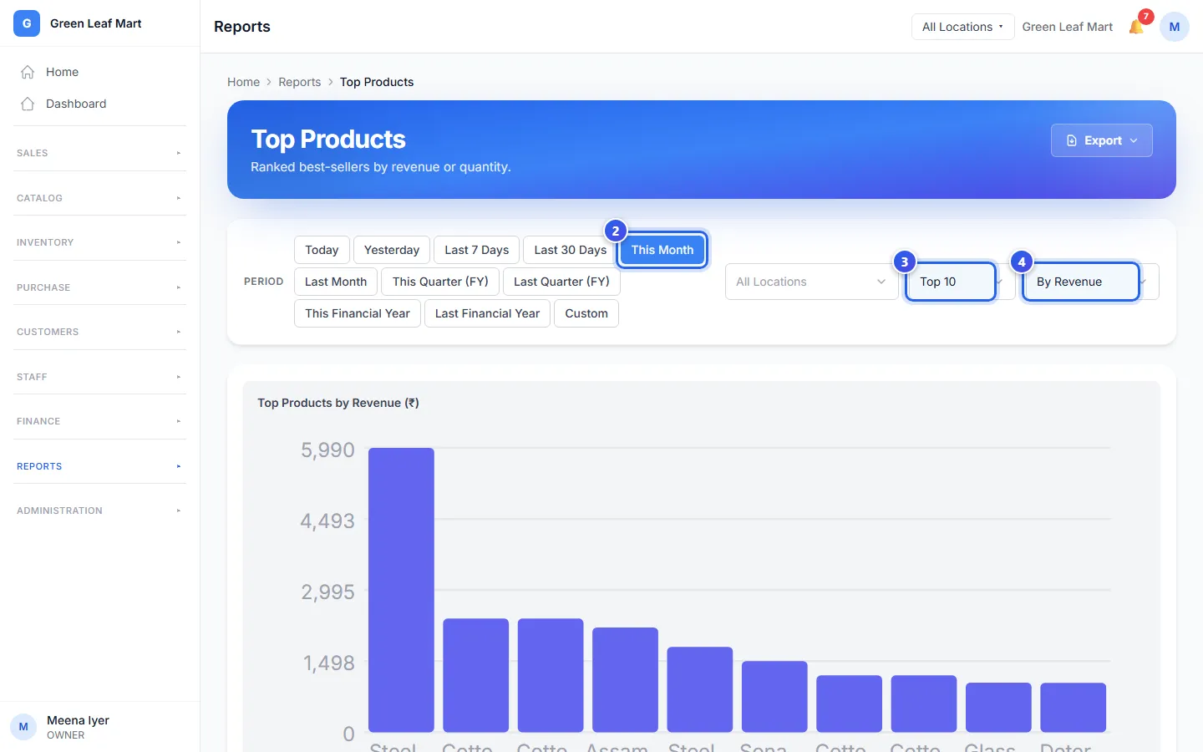Click the Reports breadcrumb link
Image resolution: width=1203 pixels, height=752 pixels.
coord(299,82)
